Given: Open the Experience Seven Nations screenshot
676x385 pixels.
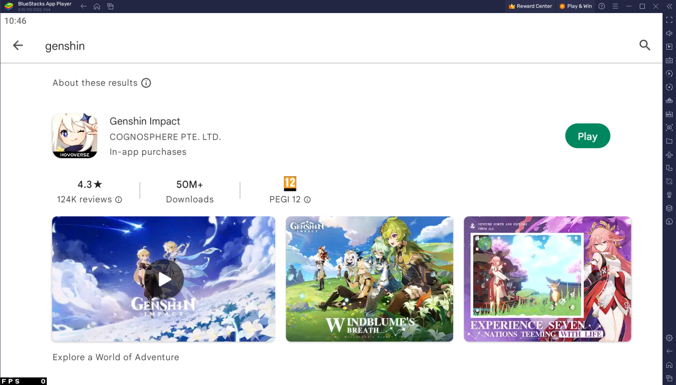Looking at the screenshot, I should pyautogui.click(x=547, y=279).
